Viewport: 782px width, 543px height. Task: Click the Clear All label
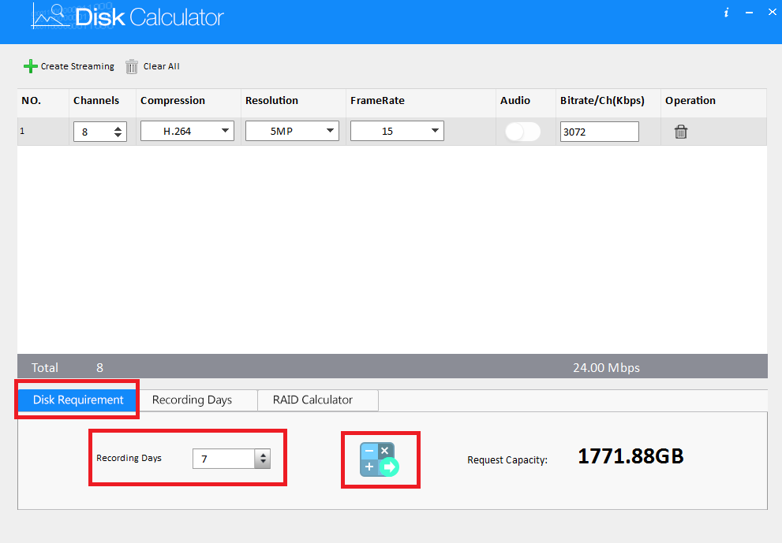162,66
